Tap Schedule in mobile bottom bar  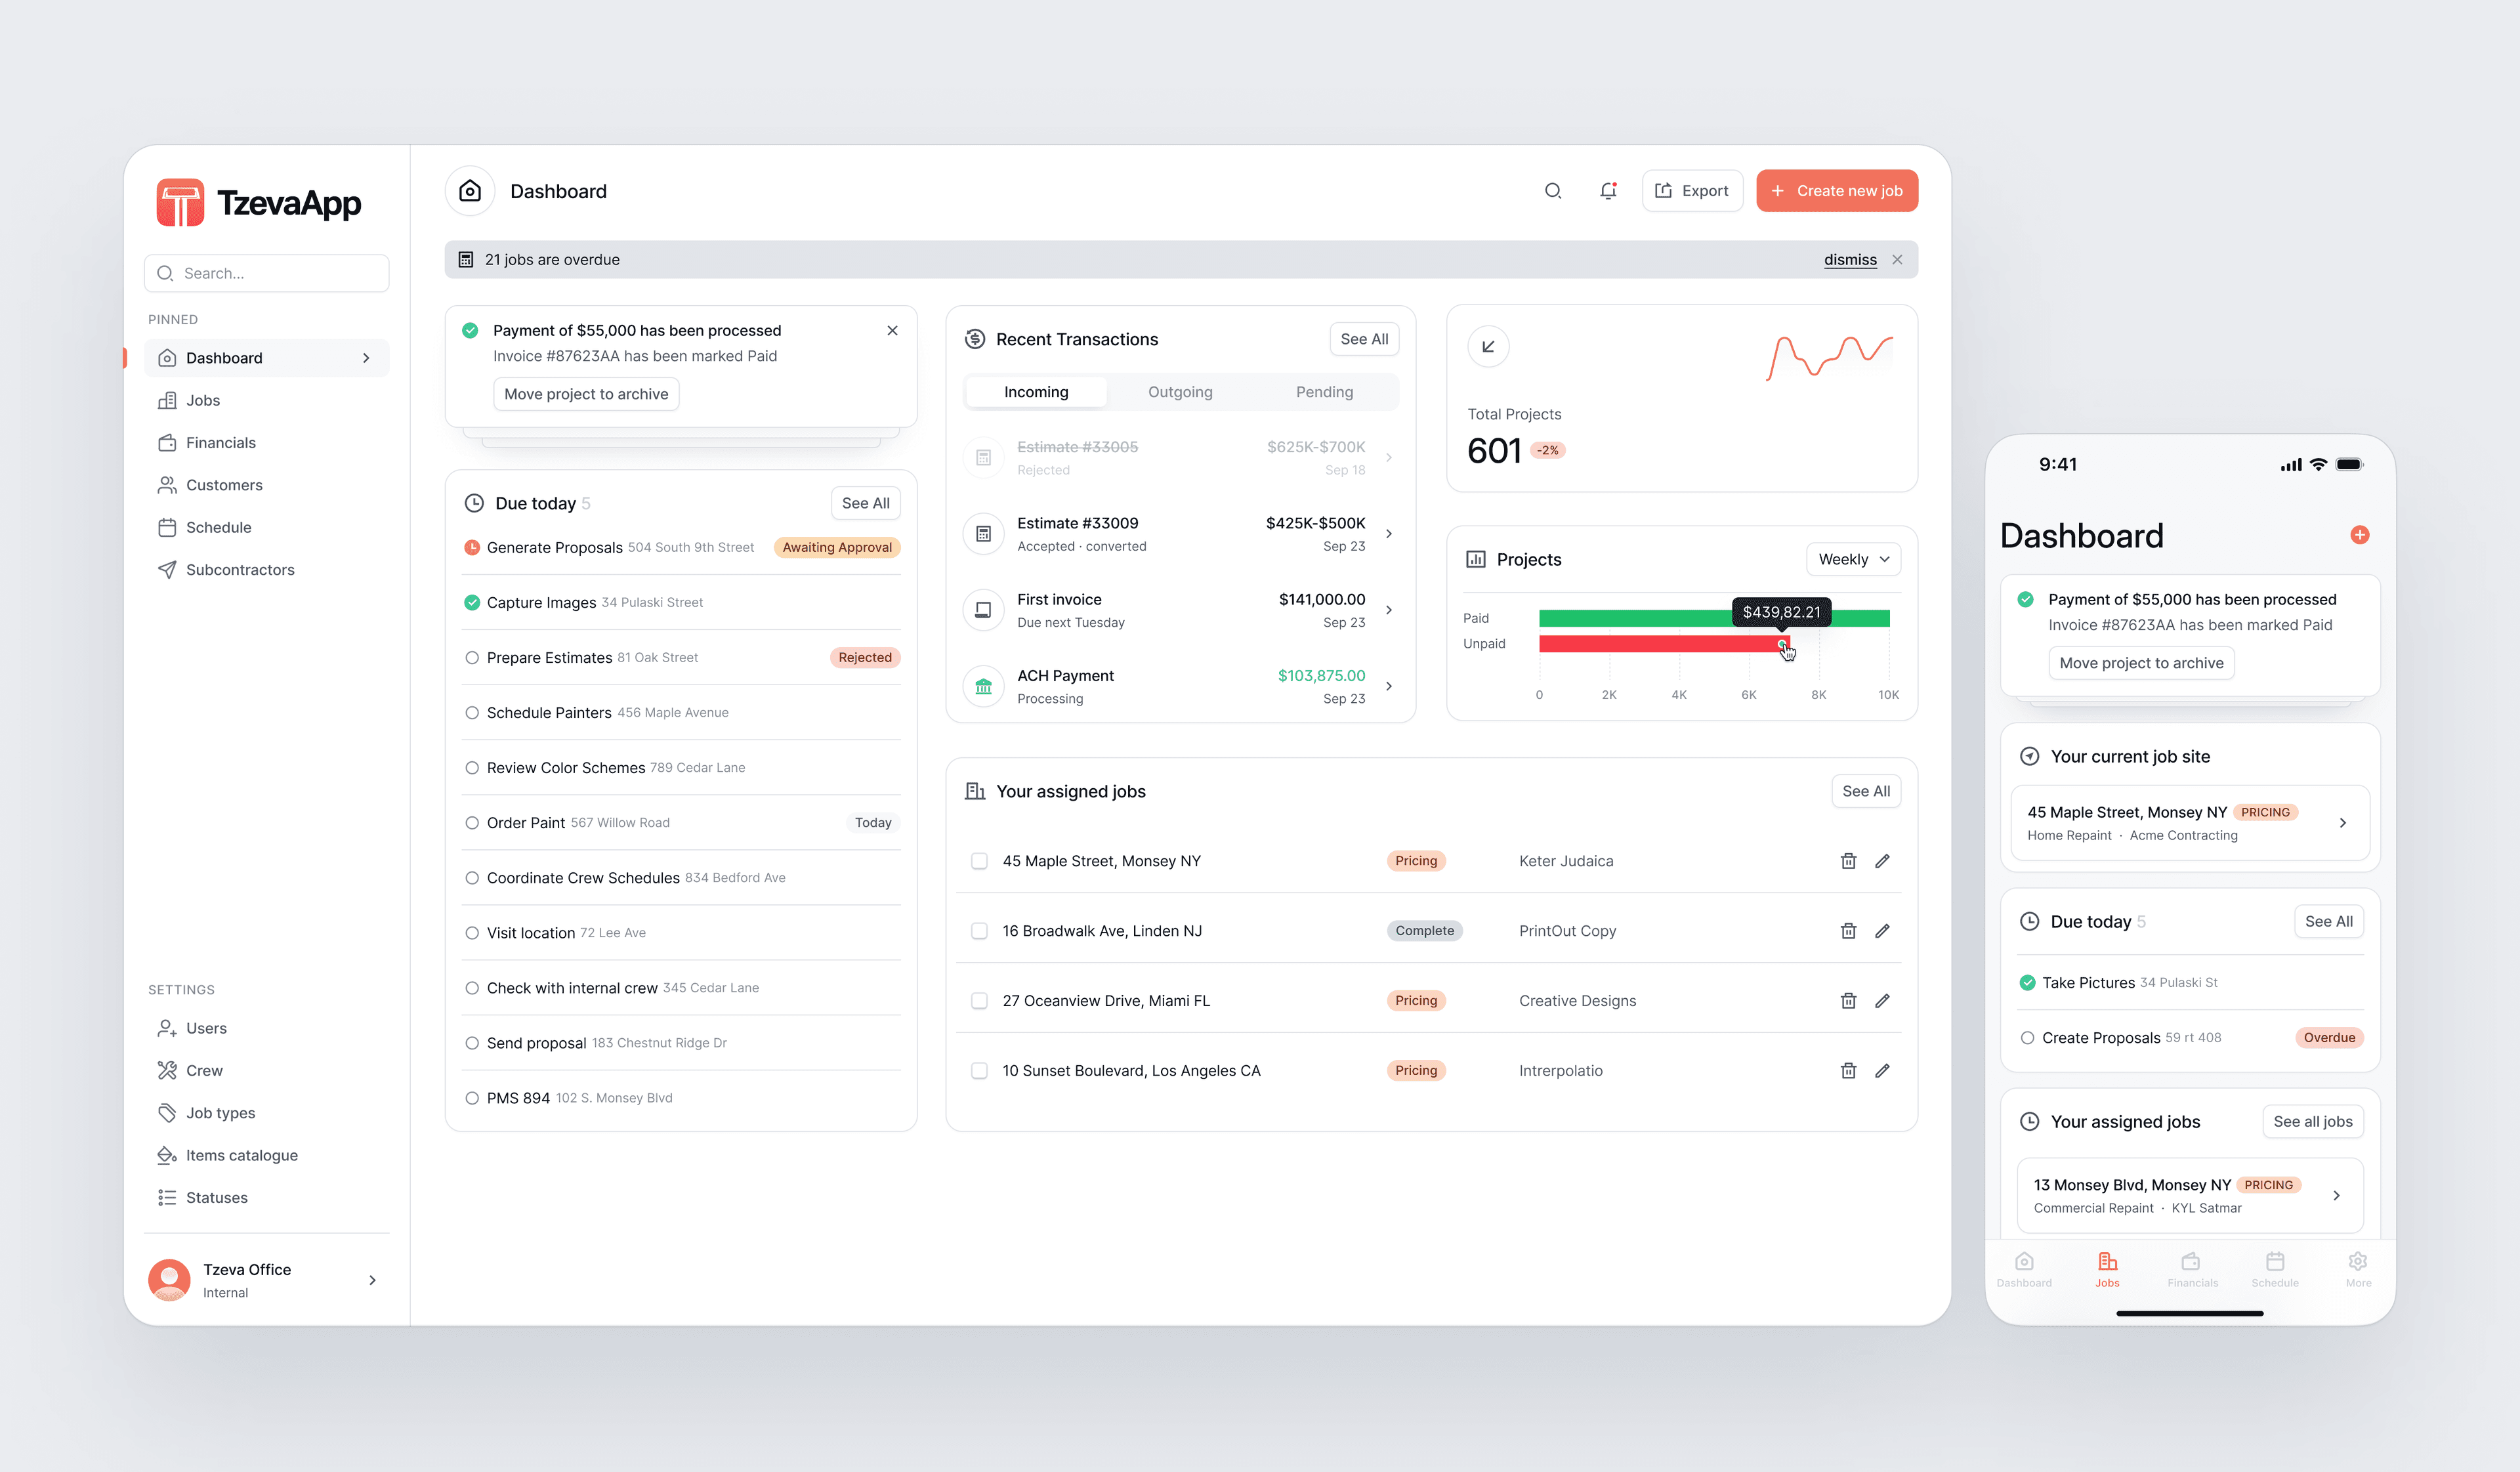coord(2275,1269)
